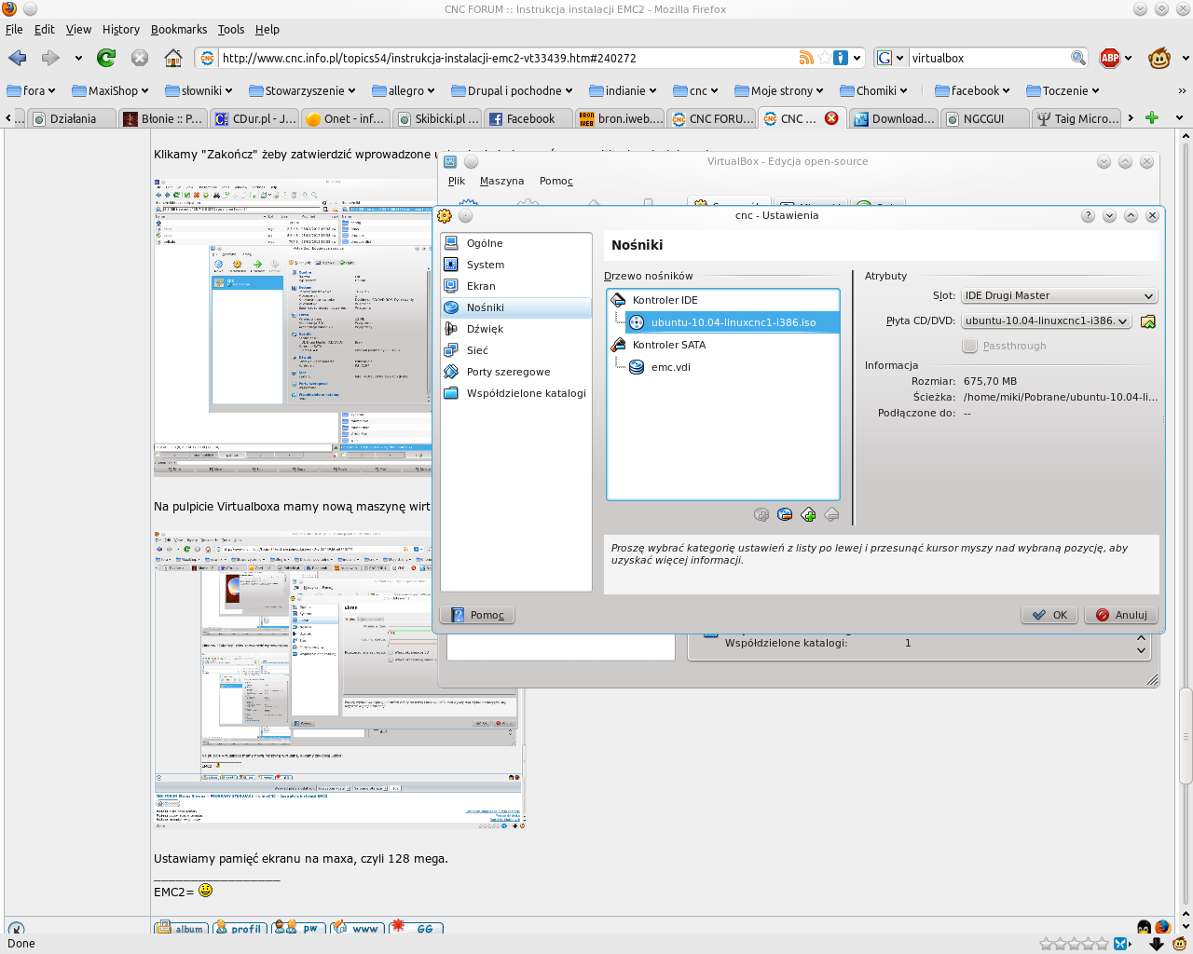
Task: Open the virtual media manager folder icon
Action: 1148,321
